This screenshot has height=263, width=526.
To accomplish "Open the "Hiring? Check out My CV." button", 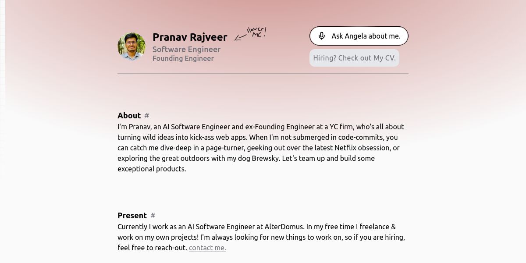I will pos(354,58).
